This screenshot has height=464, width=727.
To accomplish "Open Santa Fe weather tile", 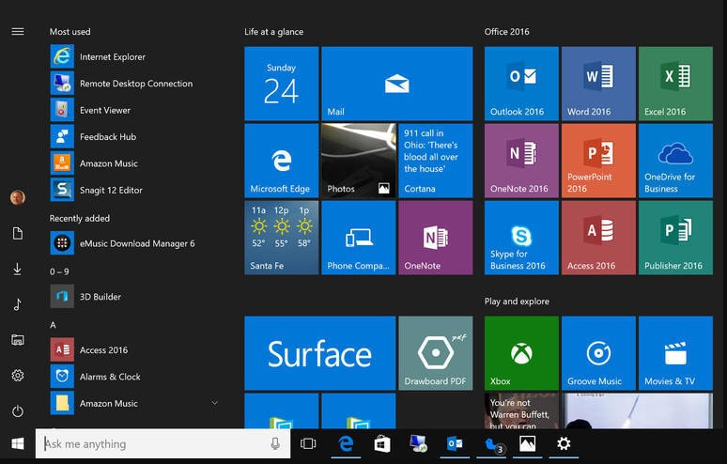I will [282, 238].
